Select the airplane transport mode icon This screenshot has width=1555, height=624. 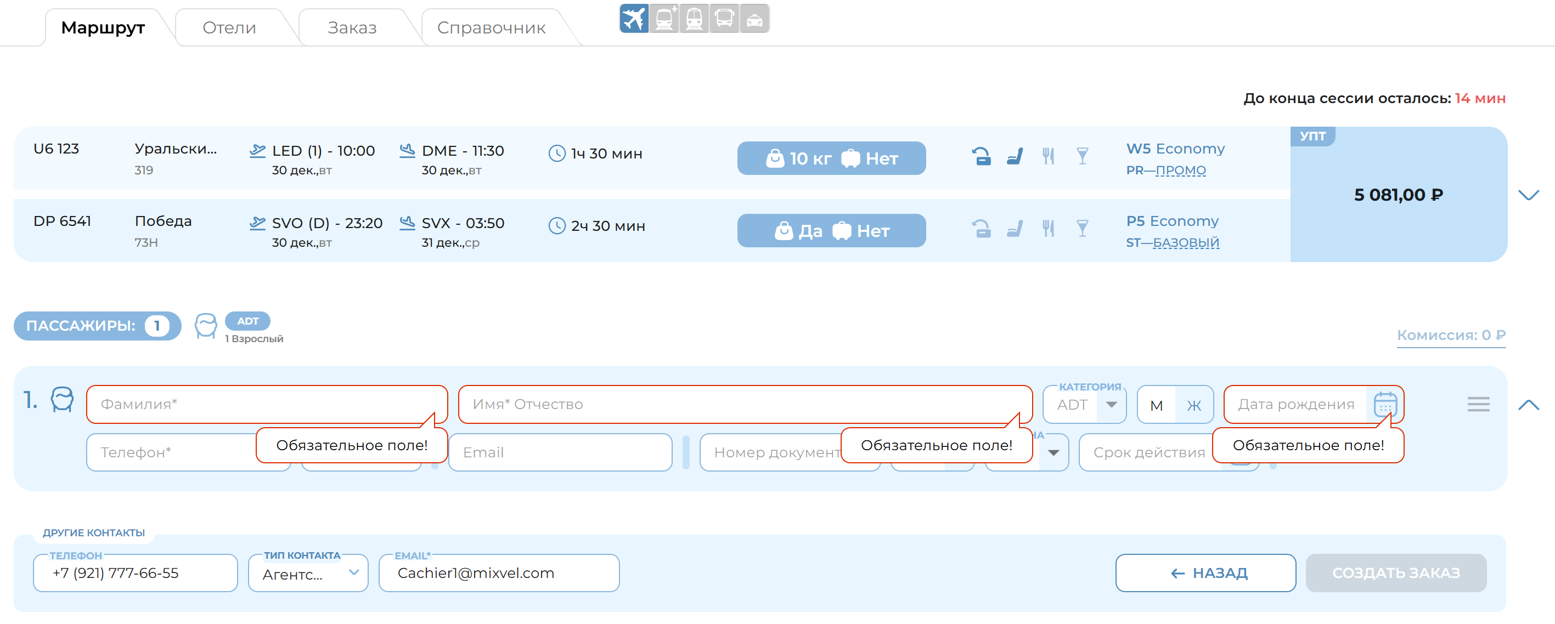(634, 18)
